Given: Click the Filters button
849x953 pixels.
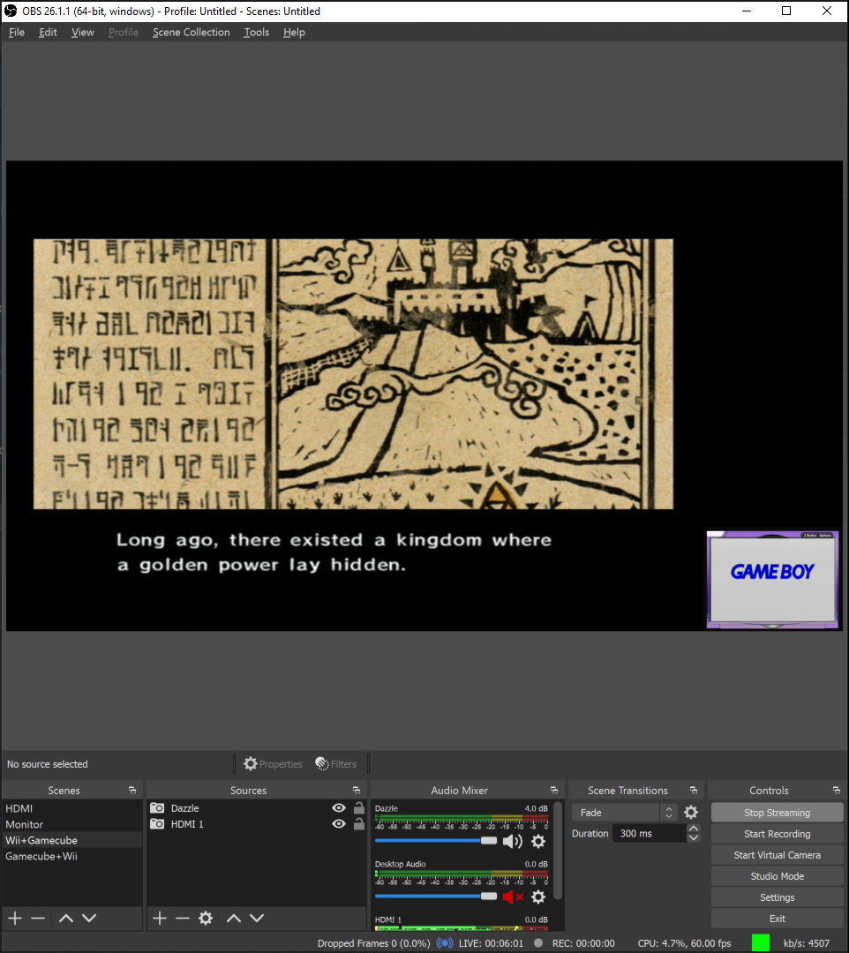Looking at the screenshot, I should pyautogui.click(x=336, y=764).
